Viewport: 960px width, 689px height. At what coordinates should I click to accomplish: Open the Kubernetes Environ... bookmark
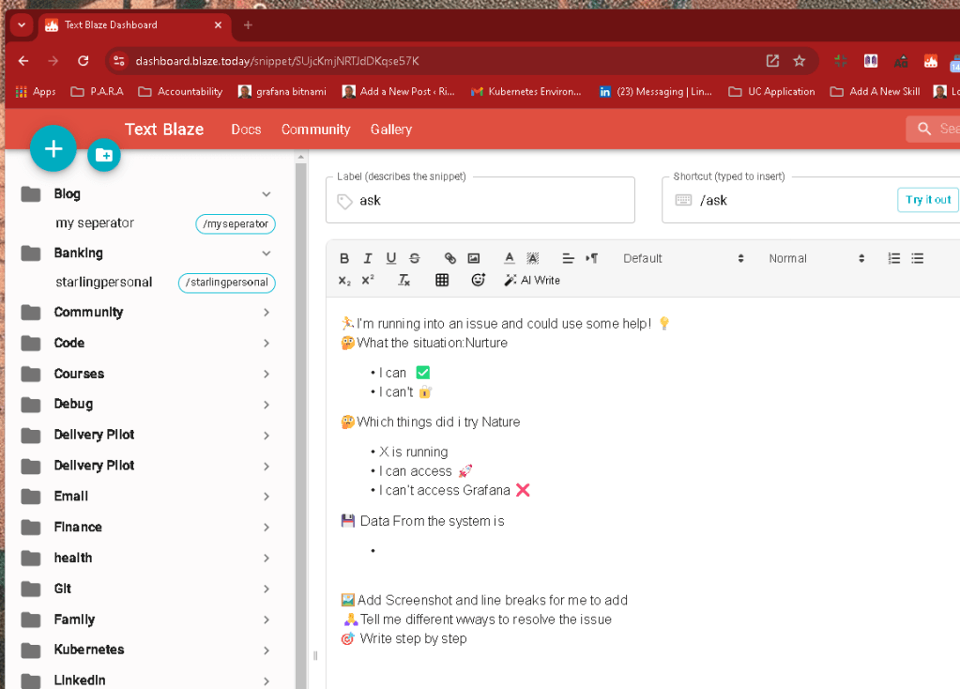[x=526, y=92]
